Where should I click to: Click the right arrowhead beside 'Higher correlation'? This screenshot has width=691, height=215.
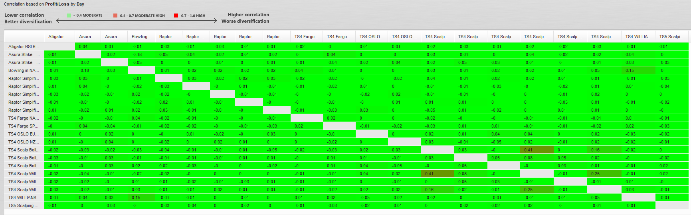click(x=215, y=20)
